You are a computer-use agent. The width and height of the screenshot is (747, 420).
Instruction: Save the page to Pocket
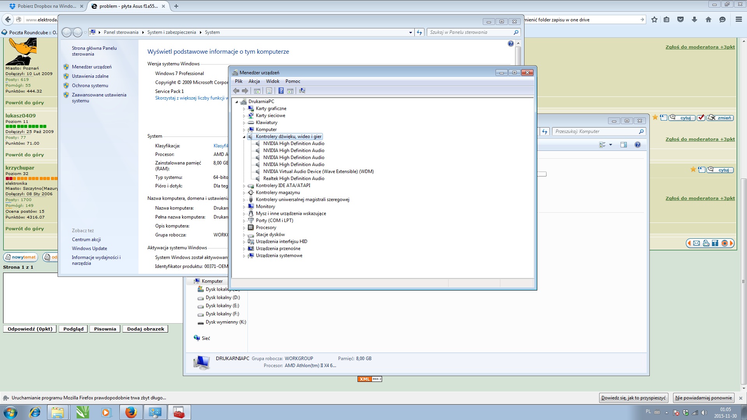680,19
